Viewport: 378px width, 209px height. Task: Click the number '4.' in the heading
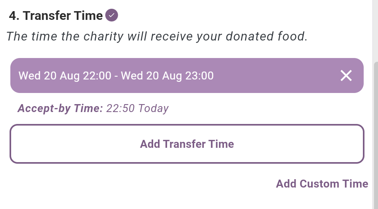(14, 16)
